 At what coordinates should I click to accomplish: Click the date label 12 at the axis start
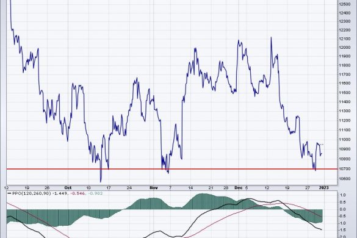click(x=6, y=188)
